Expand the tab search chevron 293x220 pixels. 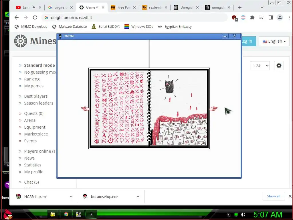pyautogui.click(x=262, y=7)
